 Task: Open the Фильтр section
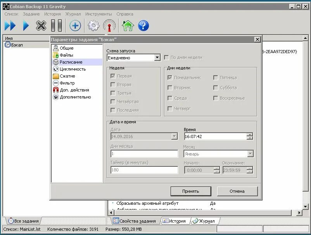67,83
